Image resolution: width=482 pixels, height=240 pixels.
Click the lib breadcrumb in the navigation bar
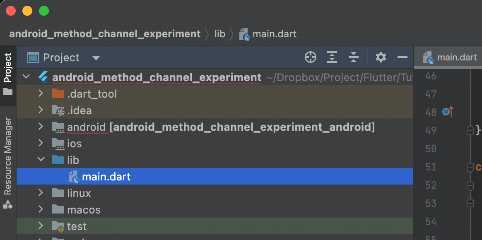220,34
